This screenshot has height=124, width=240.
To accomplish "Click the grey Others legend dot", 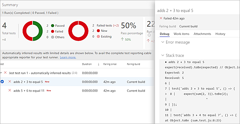I will [52, 37].
